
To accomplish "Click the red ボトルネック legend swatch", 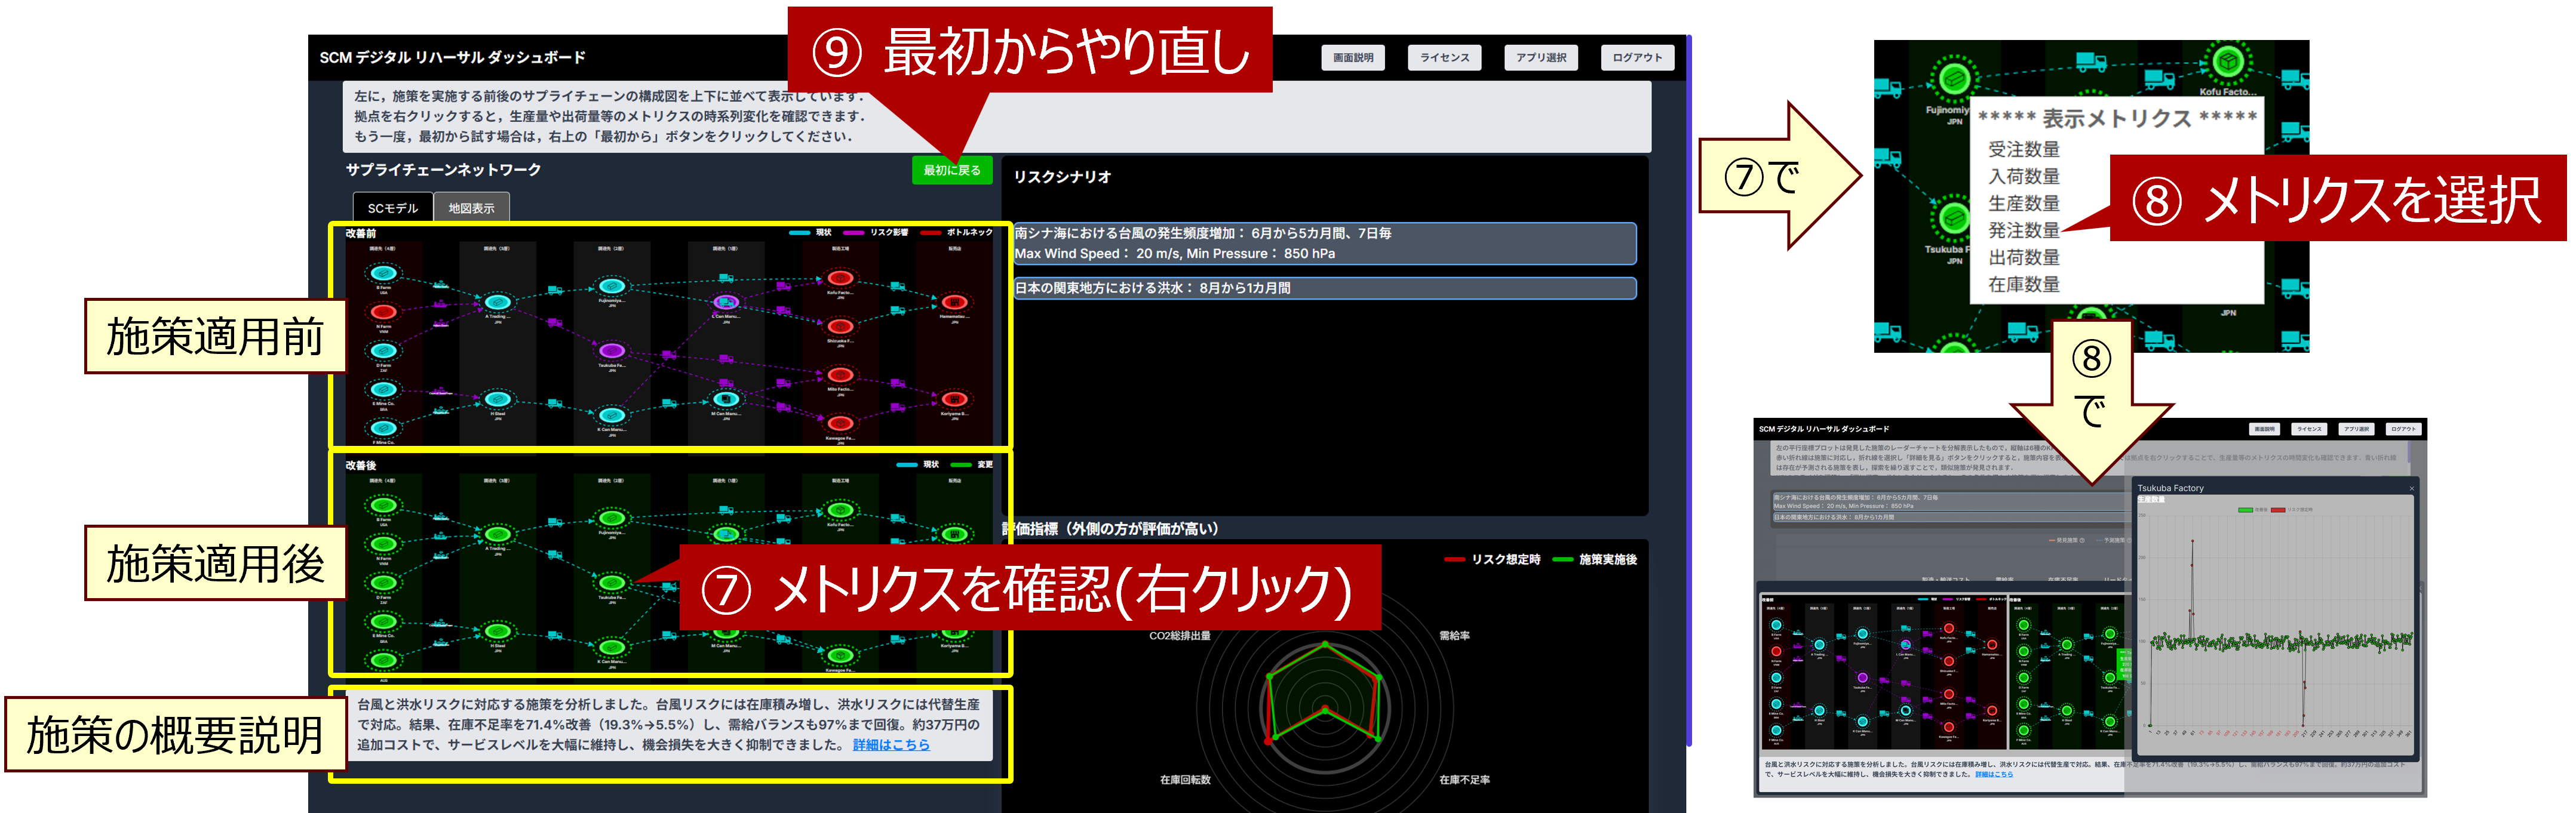I will pyautogui.click(x=930, y=233).
